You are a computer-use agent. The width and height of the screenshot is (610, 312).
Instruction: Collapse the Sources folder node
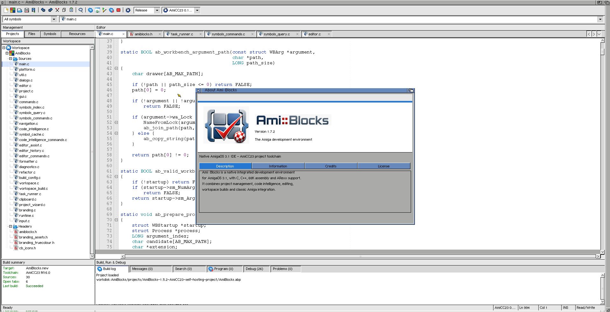pos(11,59)
